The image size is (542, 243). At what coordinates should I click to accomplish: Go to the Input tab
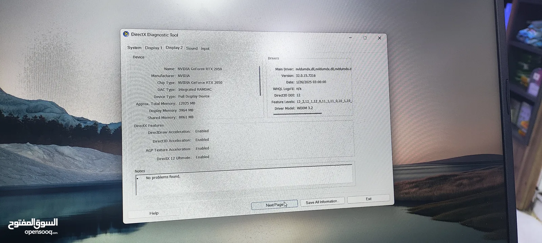[x=205, y=49]
